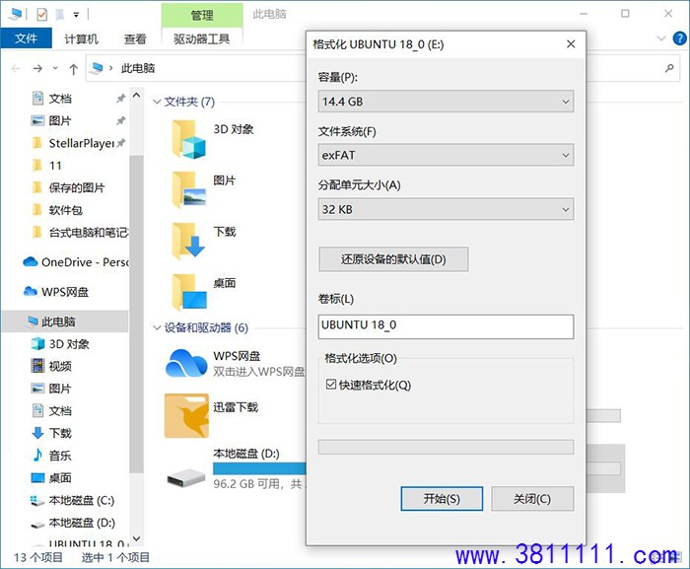Open the 计算机 ribbon tab

81,39
